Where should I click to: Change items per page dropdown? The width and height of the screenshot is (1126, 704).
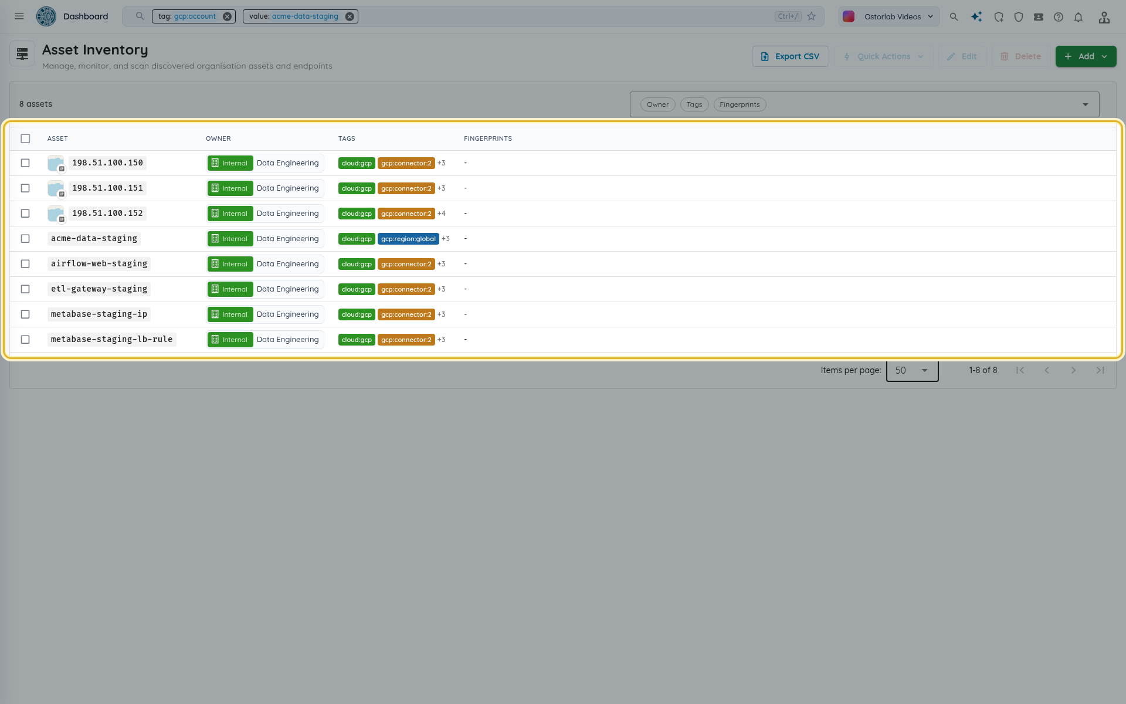912,370
